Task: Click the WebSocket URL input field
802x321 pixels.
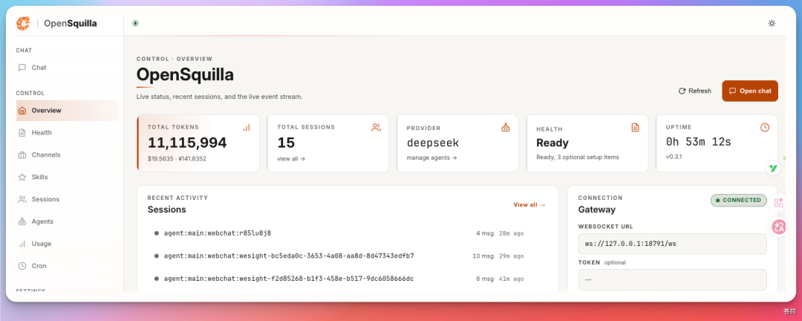Action: coord(672,244)
